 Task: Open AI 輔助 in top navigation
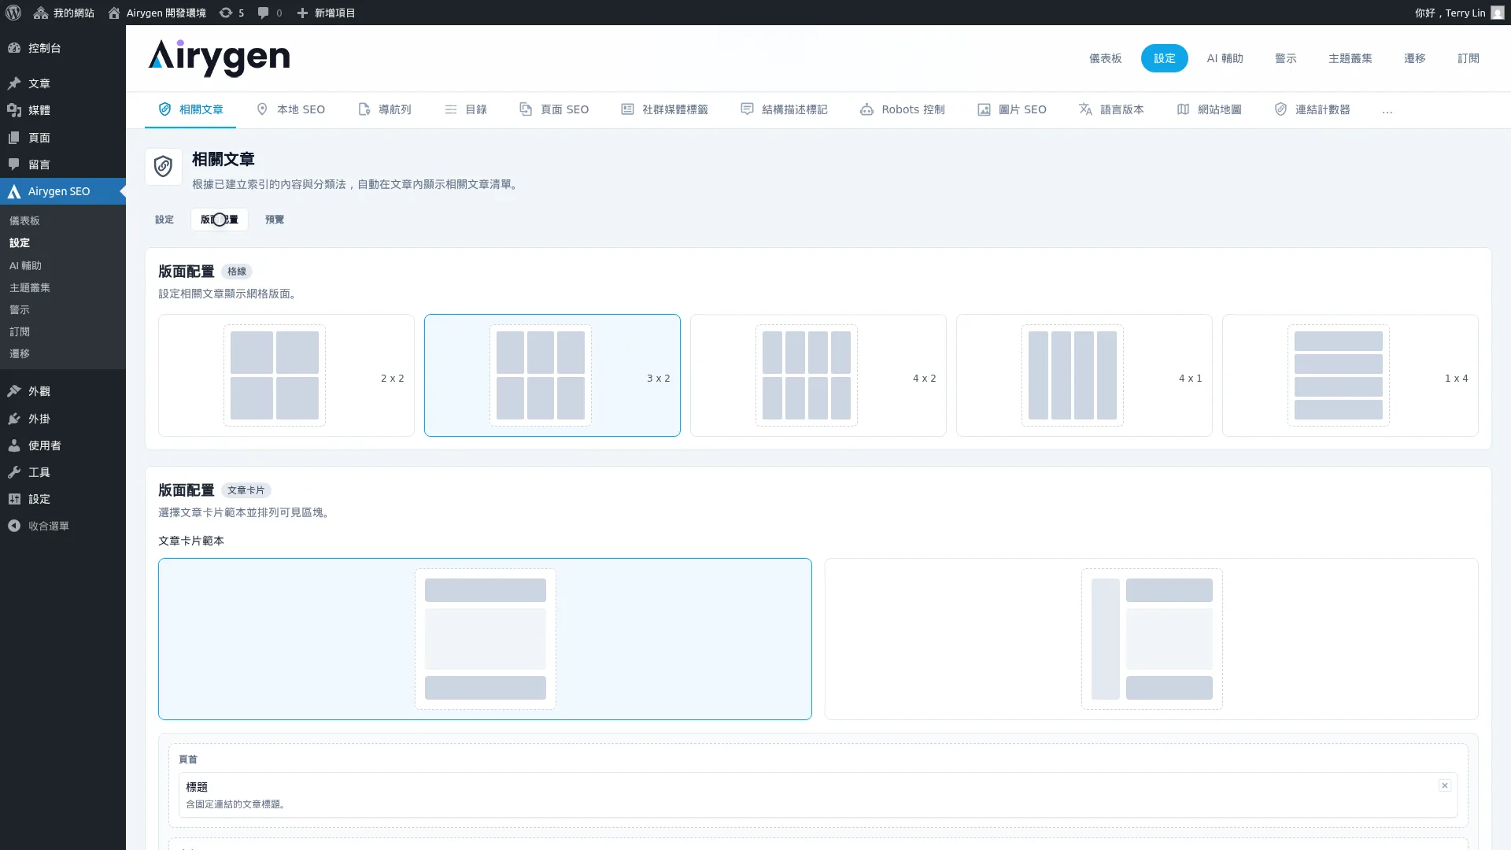(1225, 58)
